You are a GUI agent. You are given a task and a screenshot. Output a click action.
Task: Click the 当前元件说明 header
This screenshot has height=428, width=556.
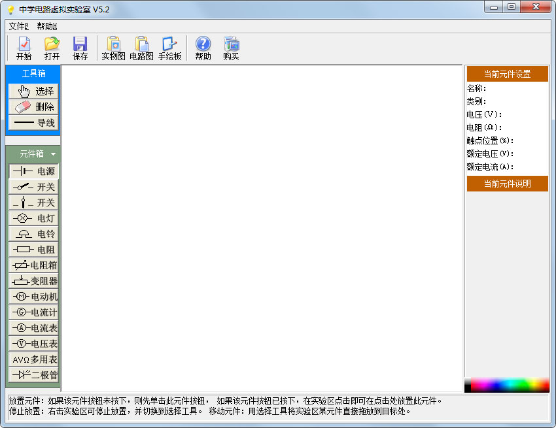point(507,184)
